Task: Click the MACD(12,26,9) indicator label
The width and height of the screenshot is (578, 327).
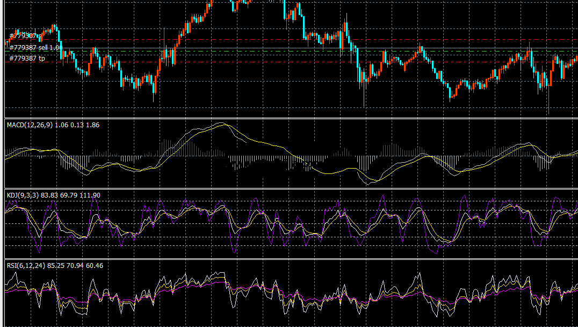Action: coord(30,125)
